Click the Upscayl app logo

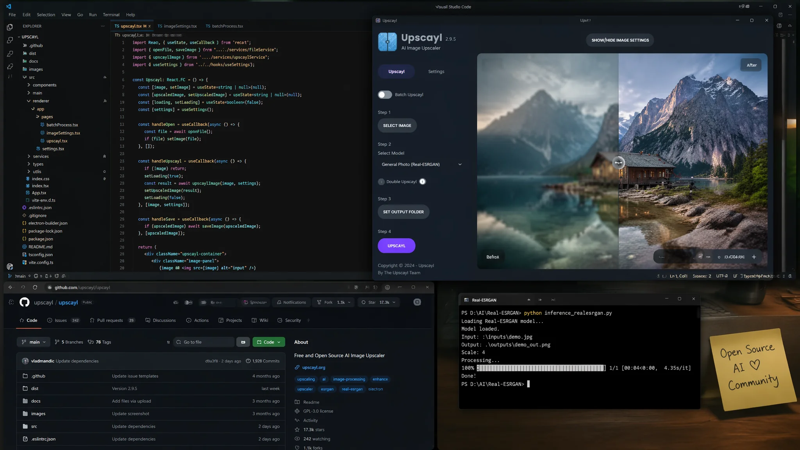click(387, 42)
